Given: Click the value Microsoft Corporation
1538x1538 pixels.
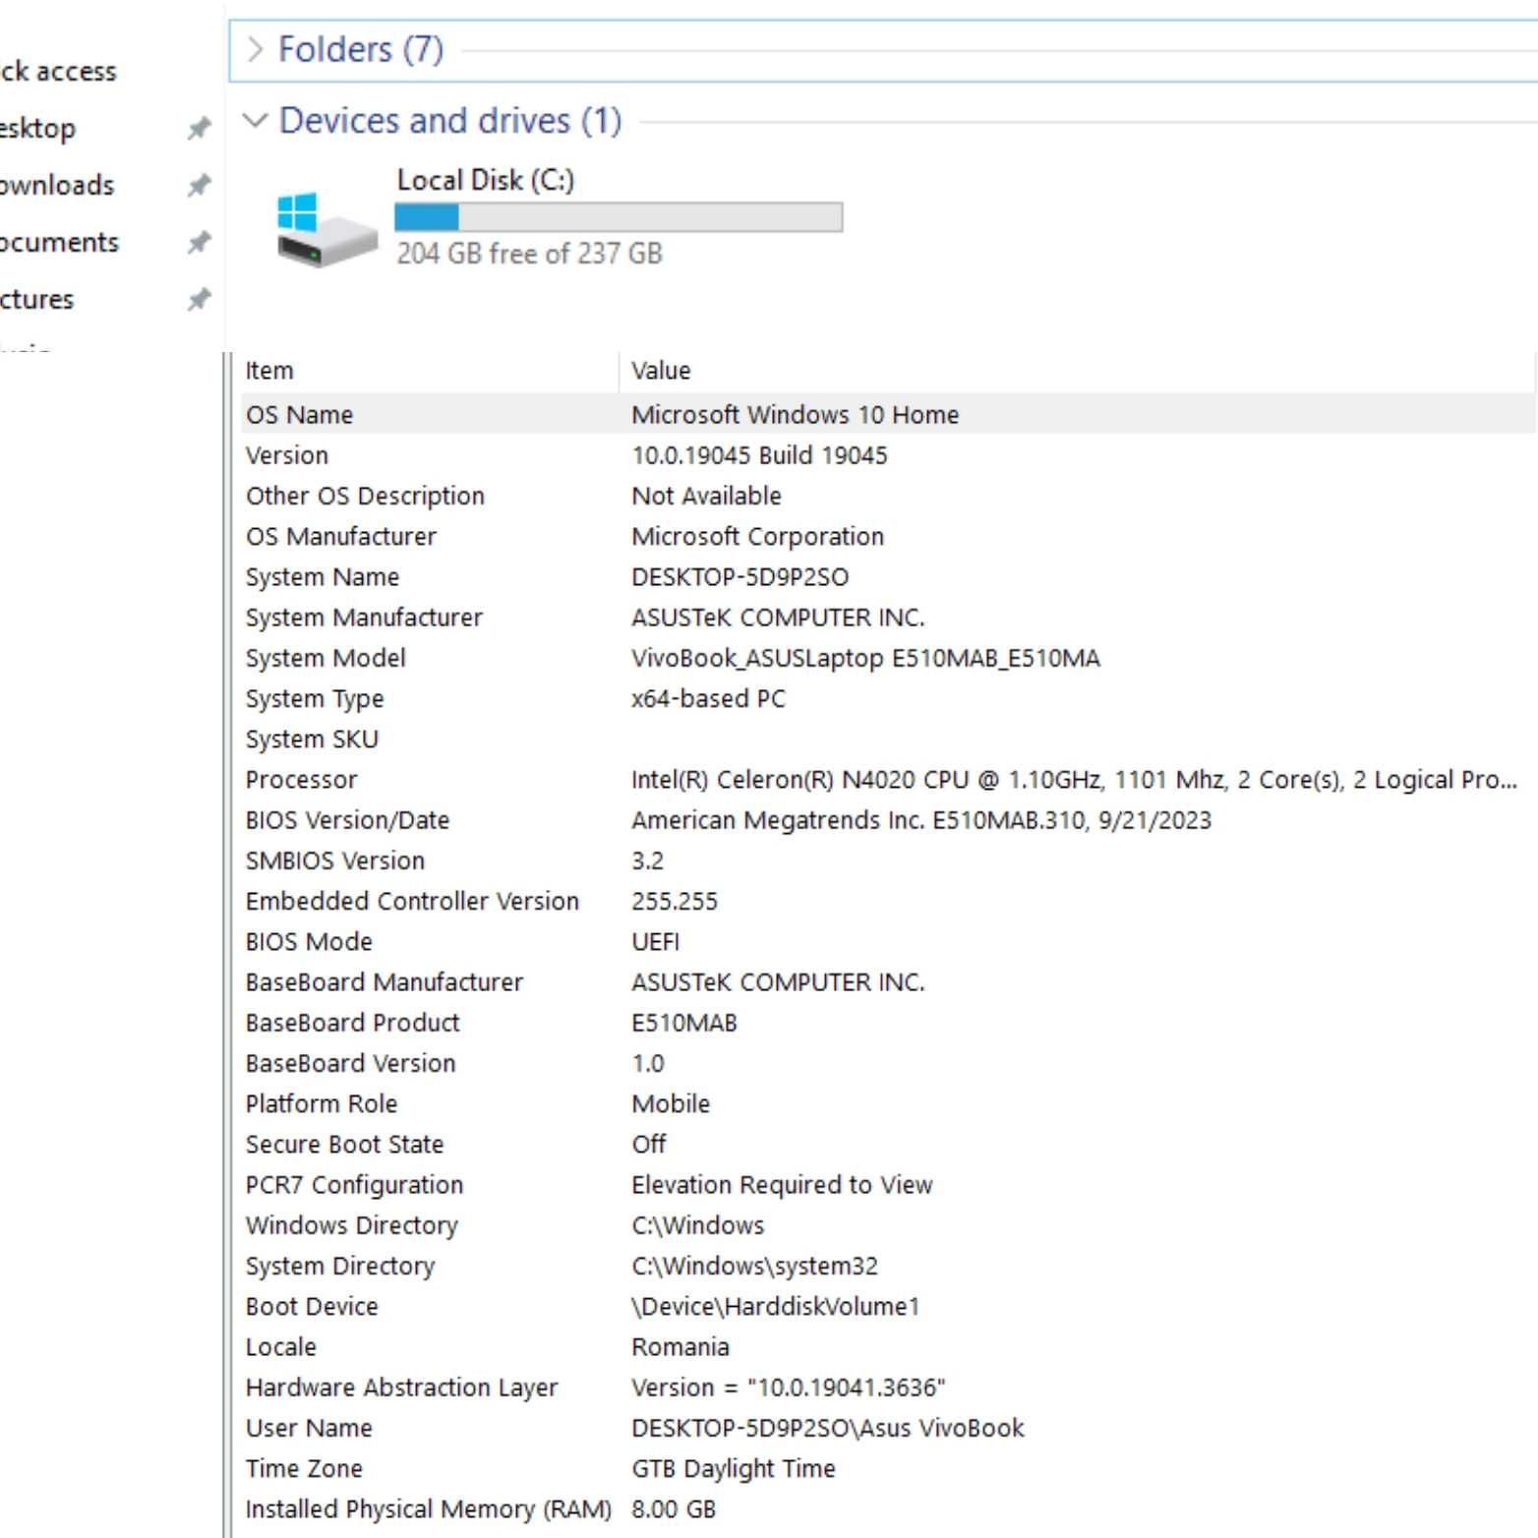Looking at the screenshot, I should click(757, 536).
